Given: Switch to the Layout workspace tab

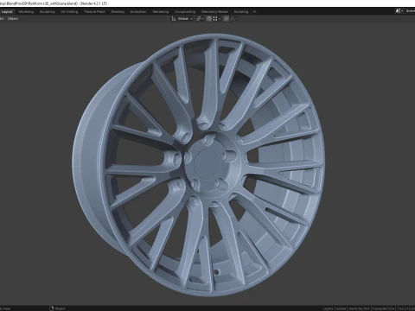Looking at the screenshot, I should 7,12.
